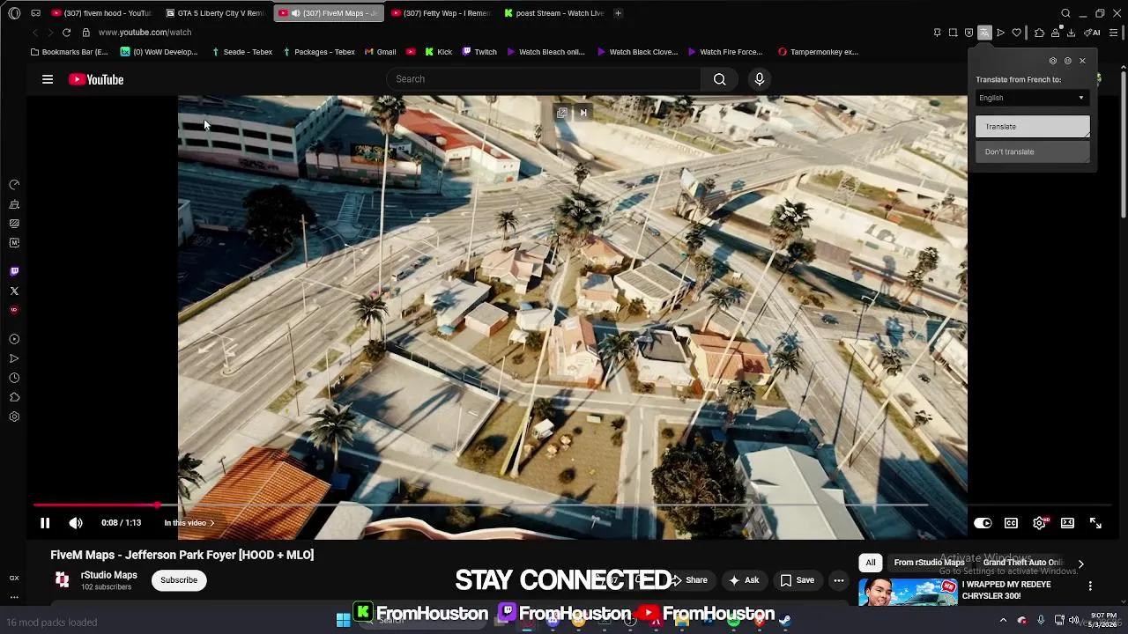Viewport: 1128px width, 634px height.
Task: Open the browser downloads icon
Action: tap(1071, 33)
